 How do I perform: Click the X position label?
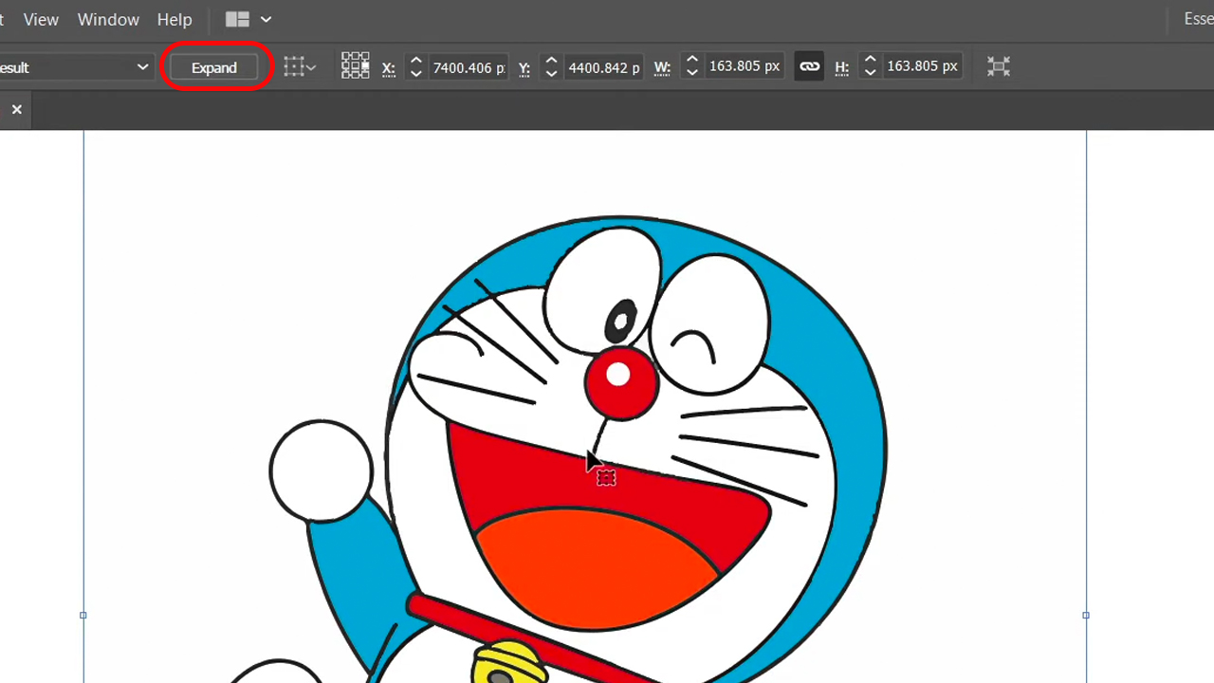(389, 67)
